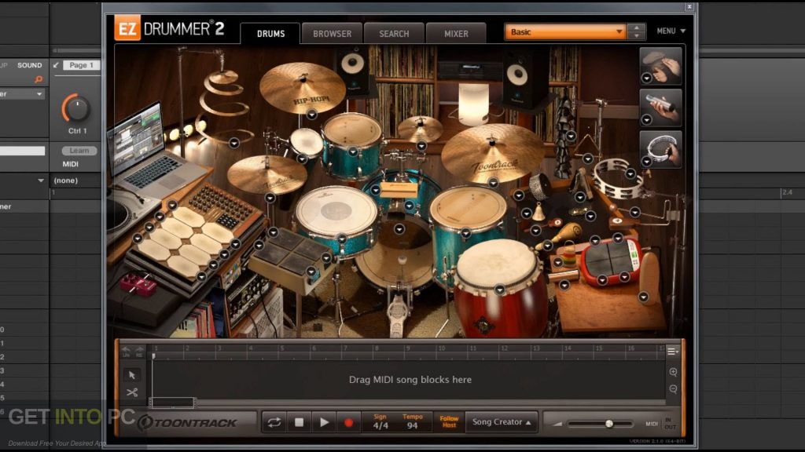Select the arrow pointer tool

pos(132,375)
